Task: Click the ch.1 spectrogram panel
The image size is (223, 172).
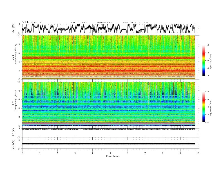Action: [x=108, y=57]
